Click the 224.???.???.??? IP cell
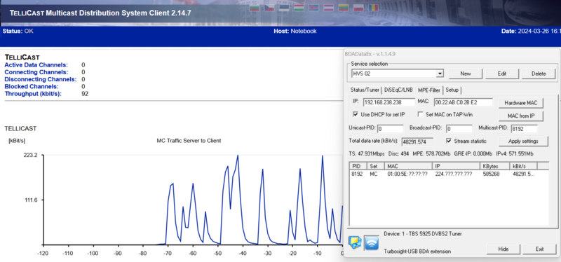Image resolution: width=561 pixels, height=262 pixels. click(x=453, y=174)
